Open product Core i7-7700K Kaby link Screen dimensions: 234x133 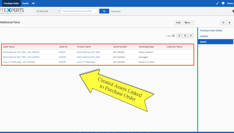tap(86, 62)
